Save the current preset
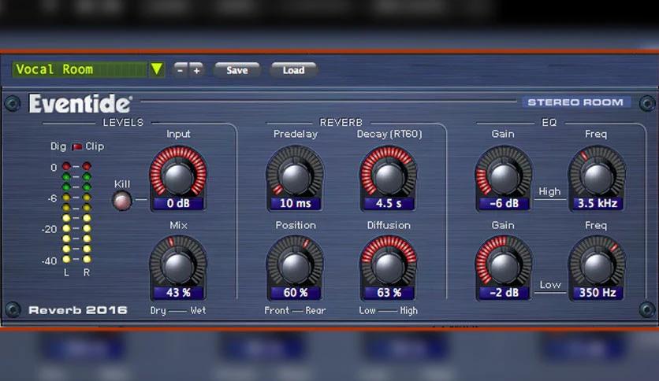The height and width of the screenshot is (381, 659). 237,70
